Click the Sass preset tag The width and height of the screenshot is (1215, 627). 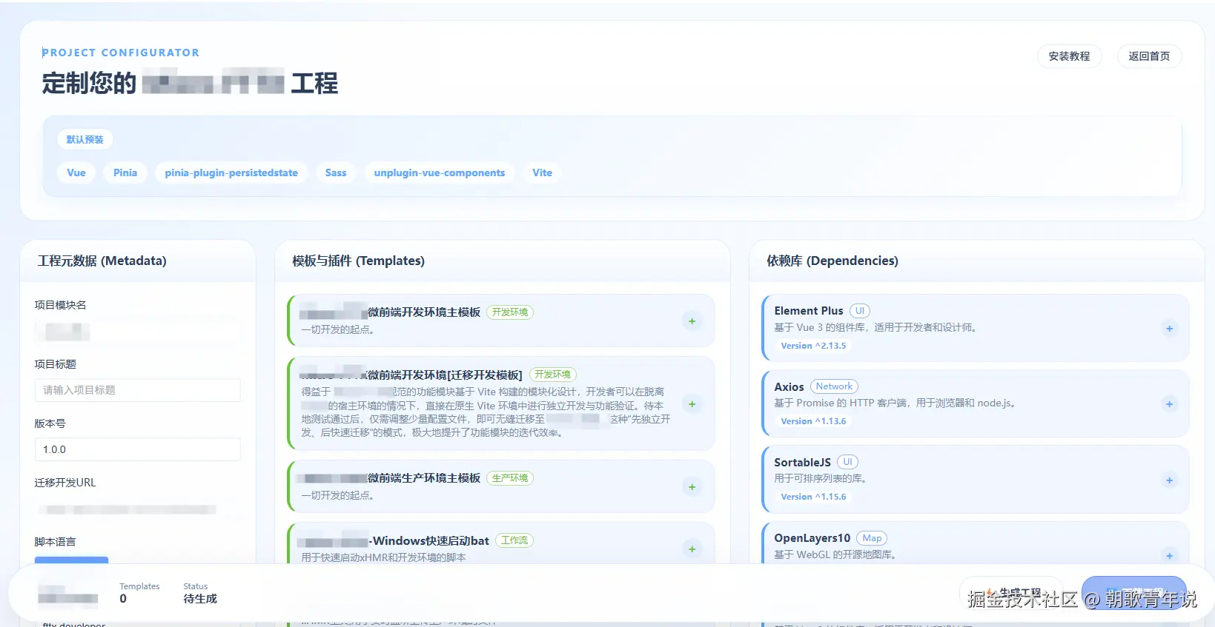[x=336, y=172]
